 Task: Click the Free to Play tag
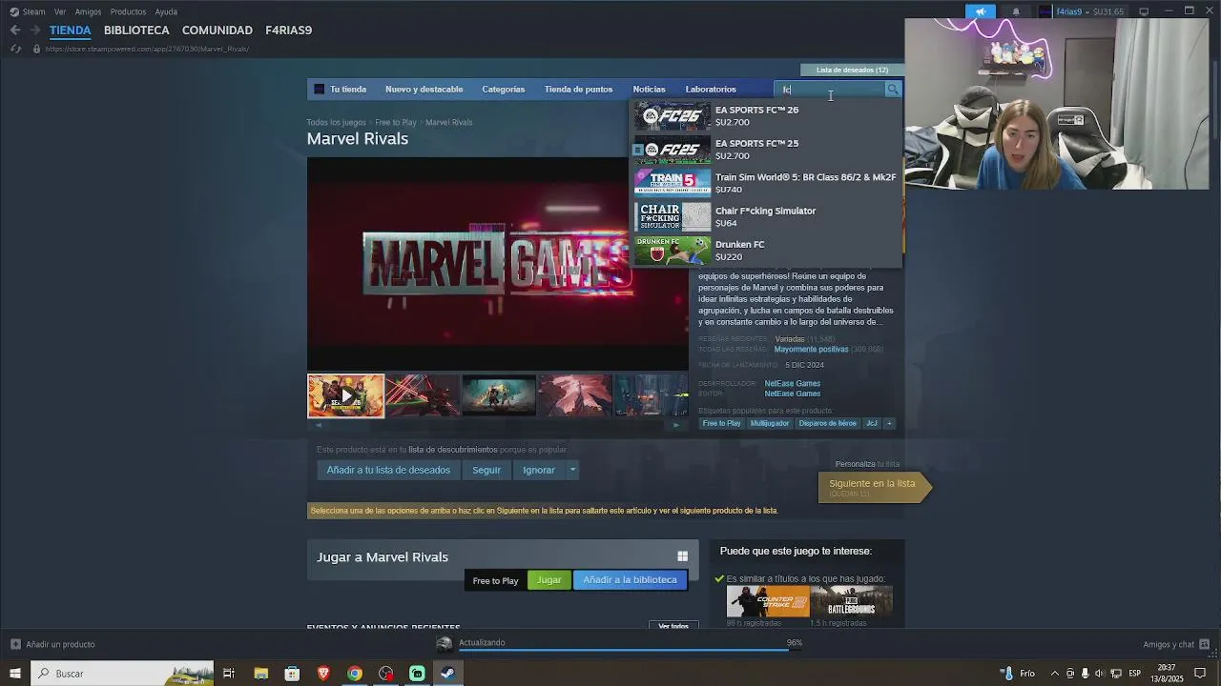pos(721,424)
